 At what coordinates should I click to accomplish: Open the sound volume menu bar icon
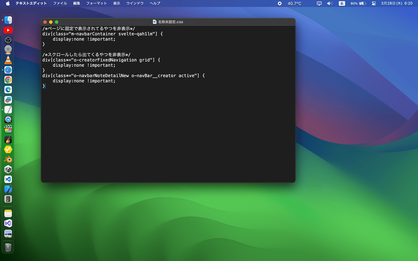click(x=330, y=3)
